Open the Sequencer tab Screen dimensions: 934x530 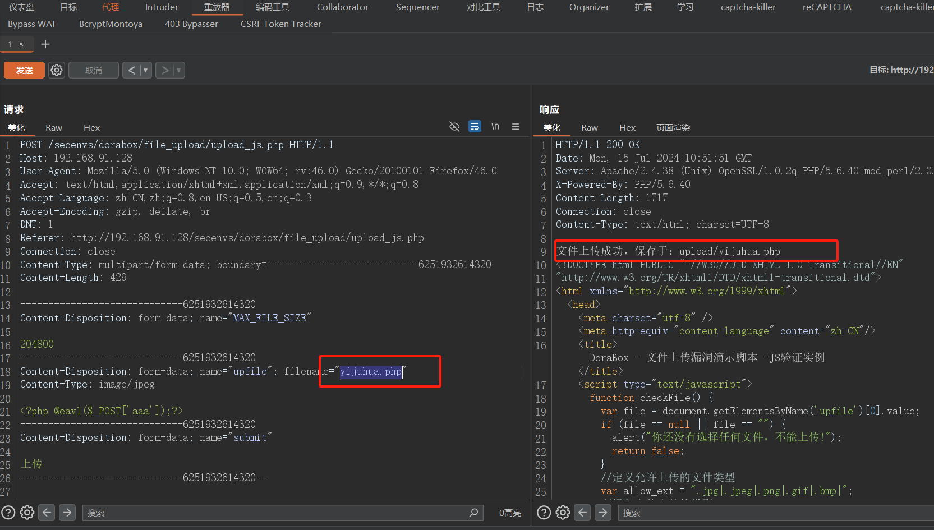[x=418, y=7]
